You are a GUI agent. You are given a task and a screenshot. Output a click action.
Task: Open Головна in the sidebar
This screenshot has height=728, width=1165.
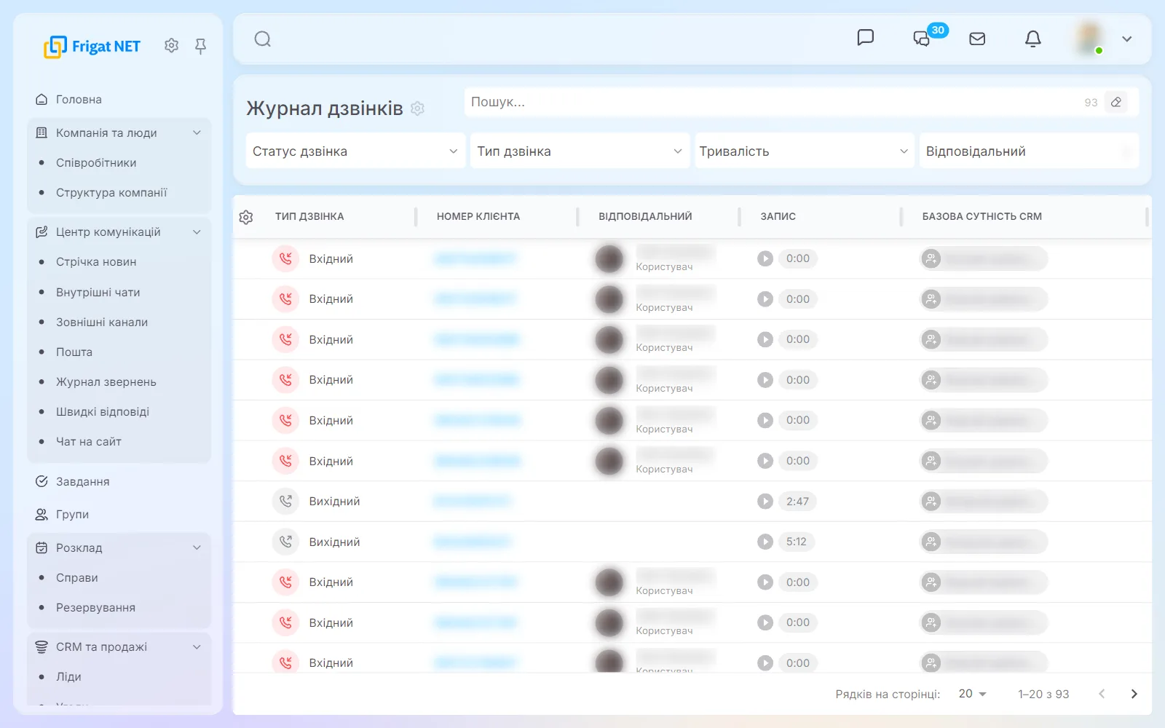79,100
